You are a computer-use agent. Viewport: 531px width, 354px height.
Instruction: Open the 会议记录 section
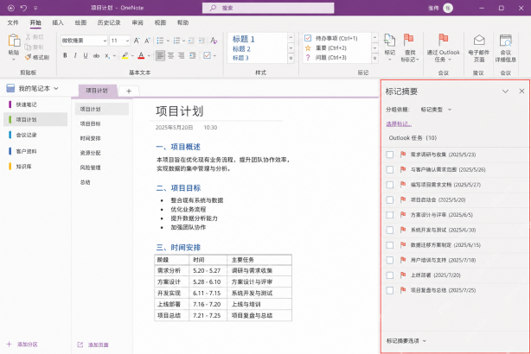point(27,135)
